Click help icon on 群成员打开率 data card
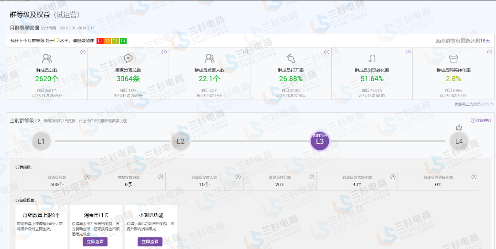This screenshot has width=496, height=249. pos(327,52)
